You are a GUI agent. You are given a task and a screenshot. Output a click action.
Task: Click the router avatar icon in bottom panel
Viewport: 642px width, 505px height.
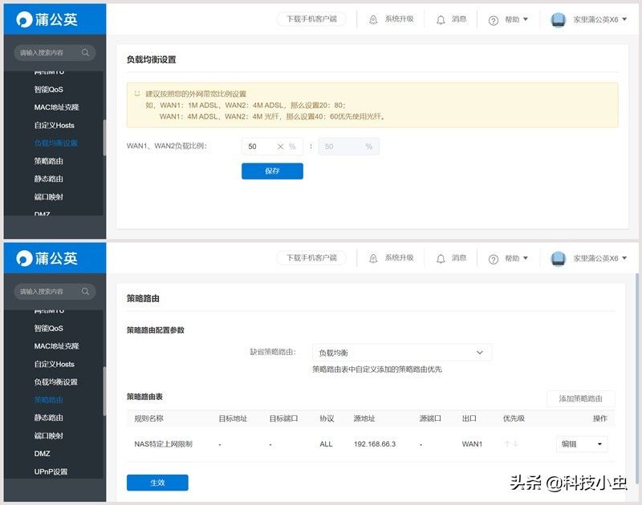tap(558, 258)
